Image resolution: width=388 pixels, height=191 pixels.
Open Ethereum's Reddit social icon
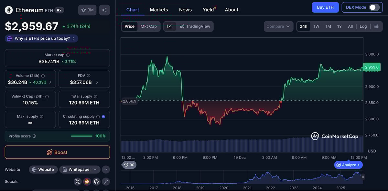tap(87, 181)
